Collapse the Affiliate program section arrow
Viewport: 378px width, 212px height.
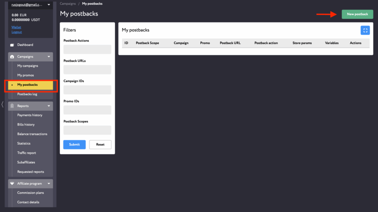(x=49, y=184)
